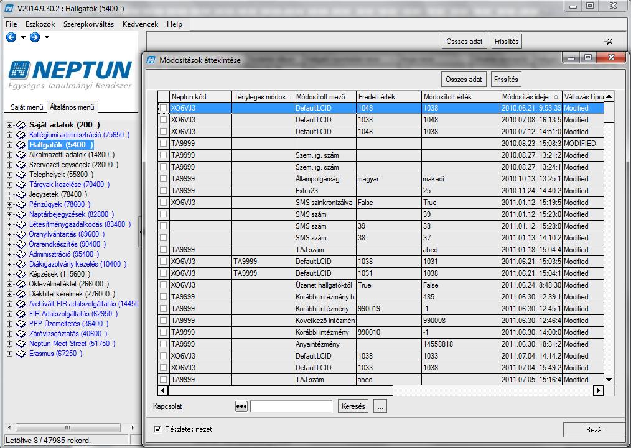631x448 pixels.
Task: Click the book icon beside Létesítménygazdálkodás
Action: point(21,224)
